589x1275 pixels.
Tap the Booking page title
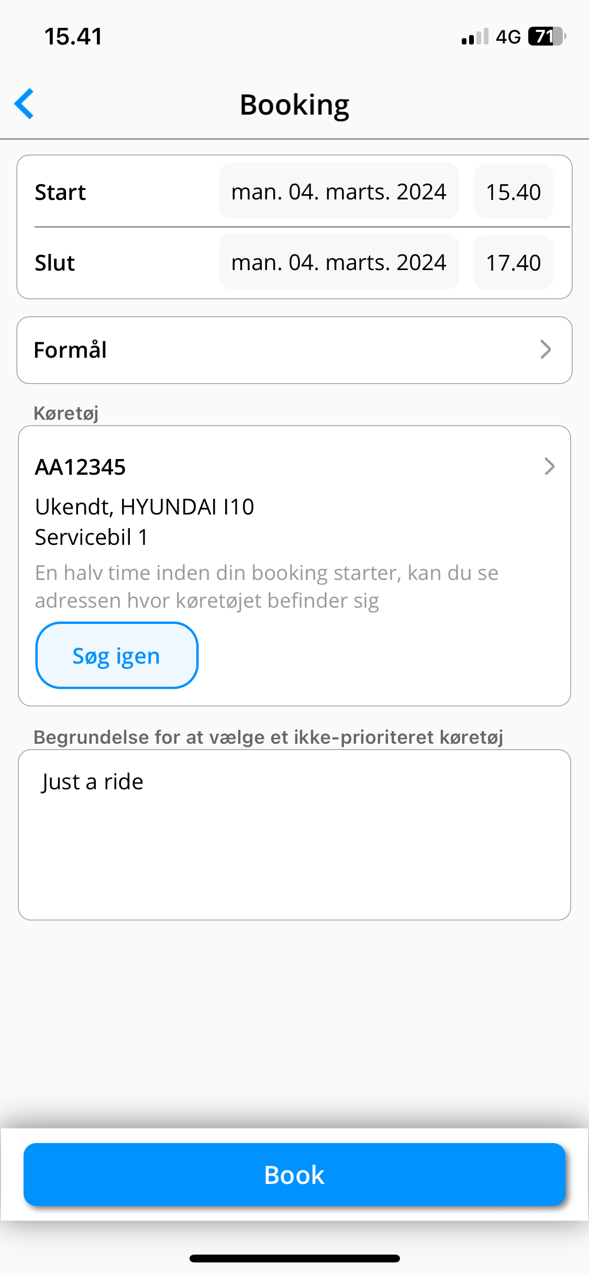294,105
